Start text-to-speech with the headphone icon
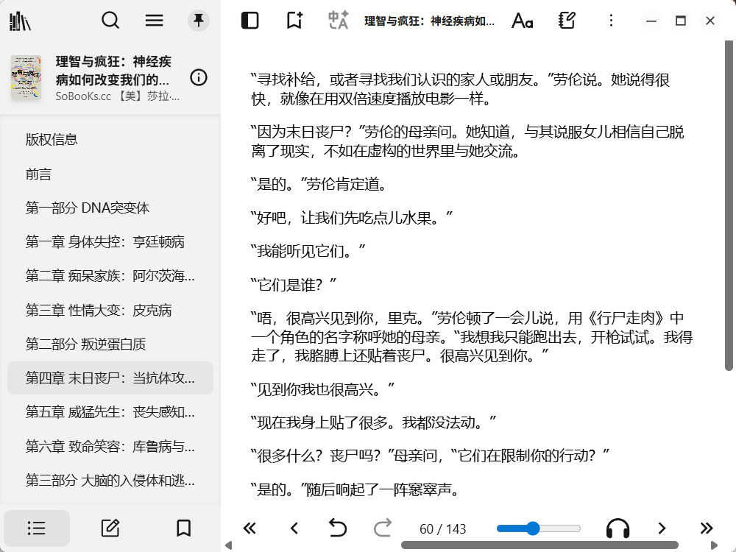 618,528
